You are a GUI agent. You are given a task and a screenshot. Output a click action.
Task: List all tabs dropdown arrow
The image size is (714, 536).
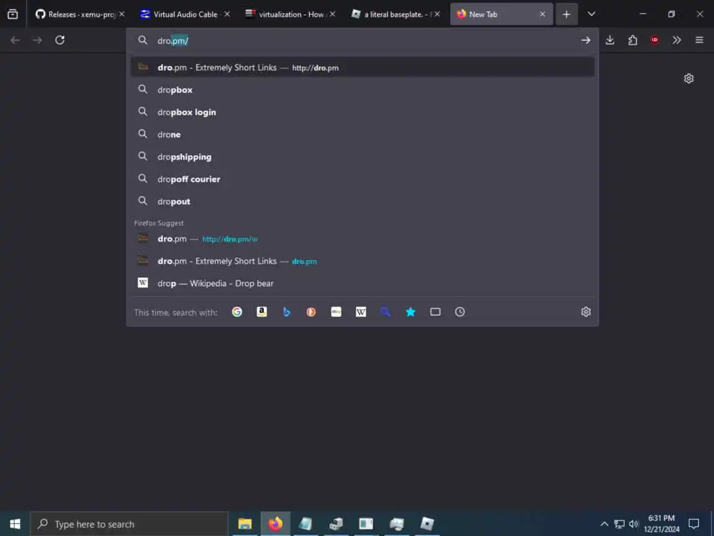(x=591, y=14)
